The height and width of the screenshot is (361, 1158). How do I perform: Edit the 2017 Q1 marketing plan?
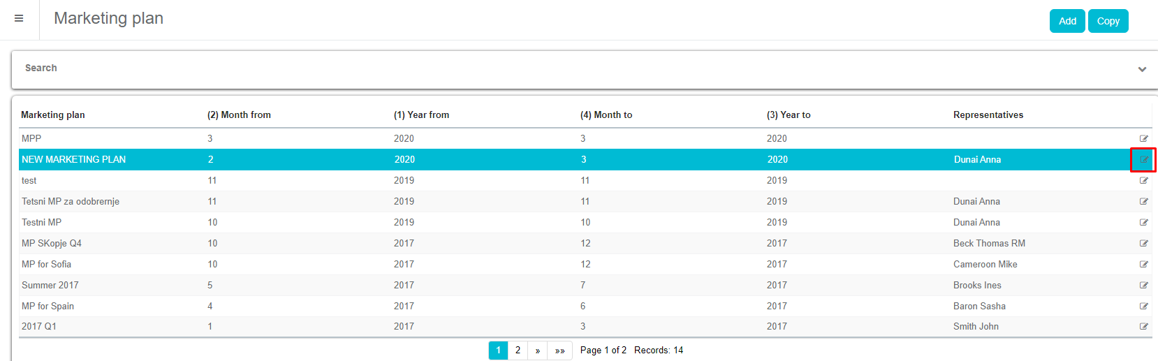1143,327
